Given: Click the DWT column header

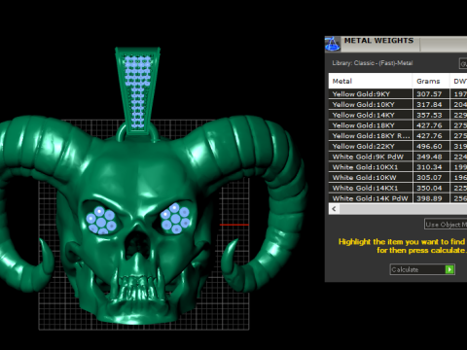Looking at the screenshot, I should (x=458, y=81).
